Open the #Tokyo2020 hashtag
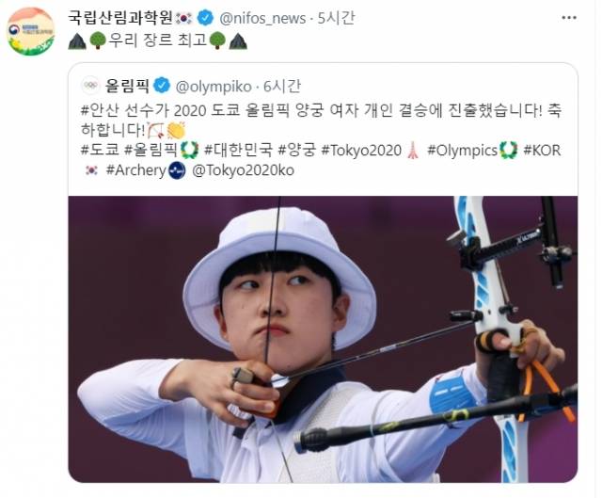 (x=361, y=151)
